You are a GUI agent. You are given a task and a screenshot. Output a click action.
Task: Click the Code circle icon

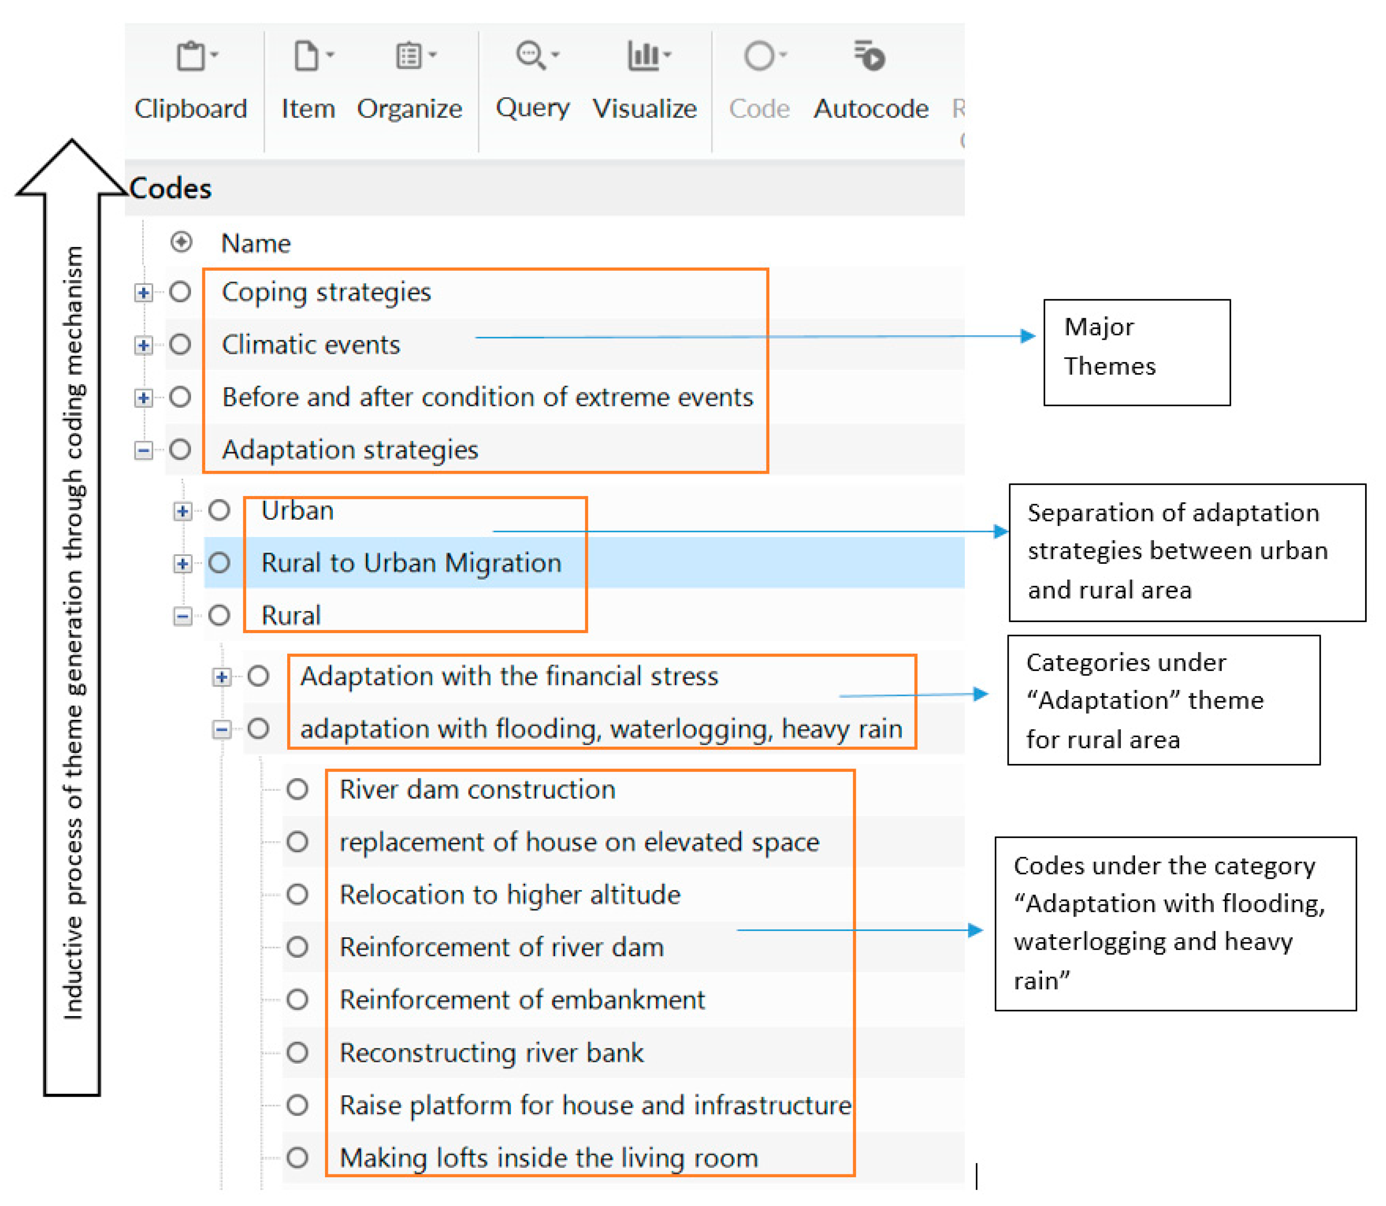[x=759, y=57]
